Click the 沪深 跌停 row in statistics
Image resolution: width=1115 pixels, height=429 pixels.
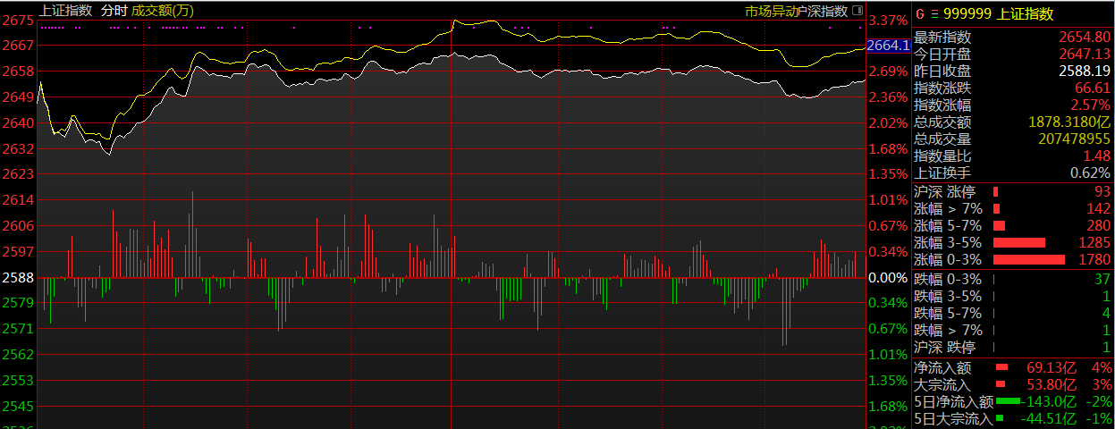pos(1012,347)
